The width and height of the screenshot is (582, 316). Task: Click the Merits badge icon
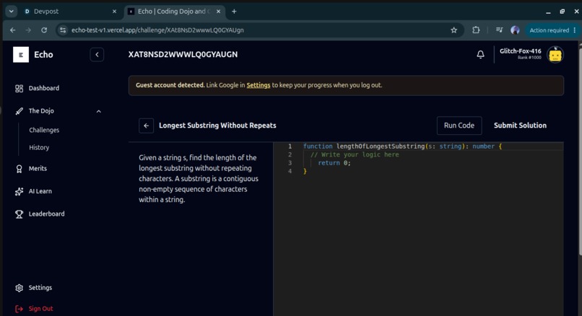pyautogui.click(x=19, y=169)
